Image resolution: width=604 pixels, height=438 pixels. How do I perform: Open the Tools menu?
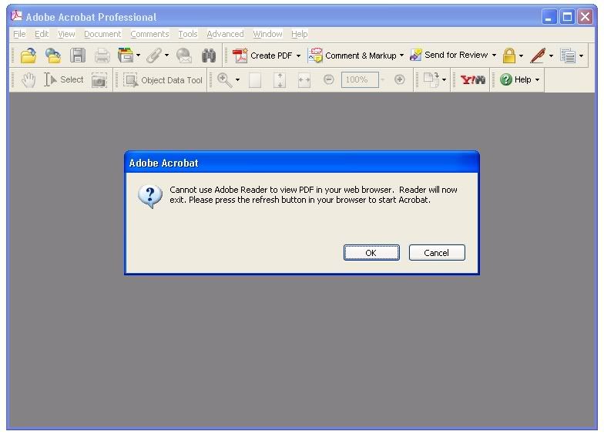(x=188, y=34)
